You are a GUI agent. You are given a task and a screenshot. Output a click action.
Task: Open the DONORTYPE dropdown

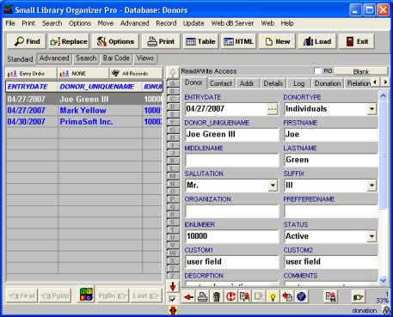tap(372, 109)
